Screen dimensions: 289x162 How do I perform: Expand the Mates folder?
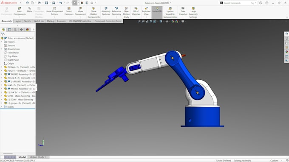coord(2,106)
